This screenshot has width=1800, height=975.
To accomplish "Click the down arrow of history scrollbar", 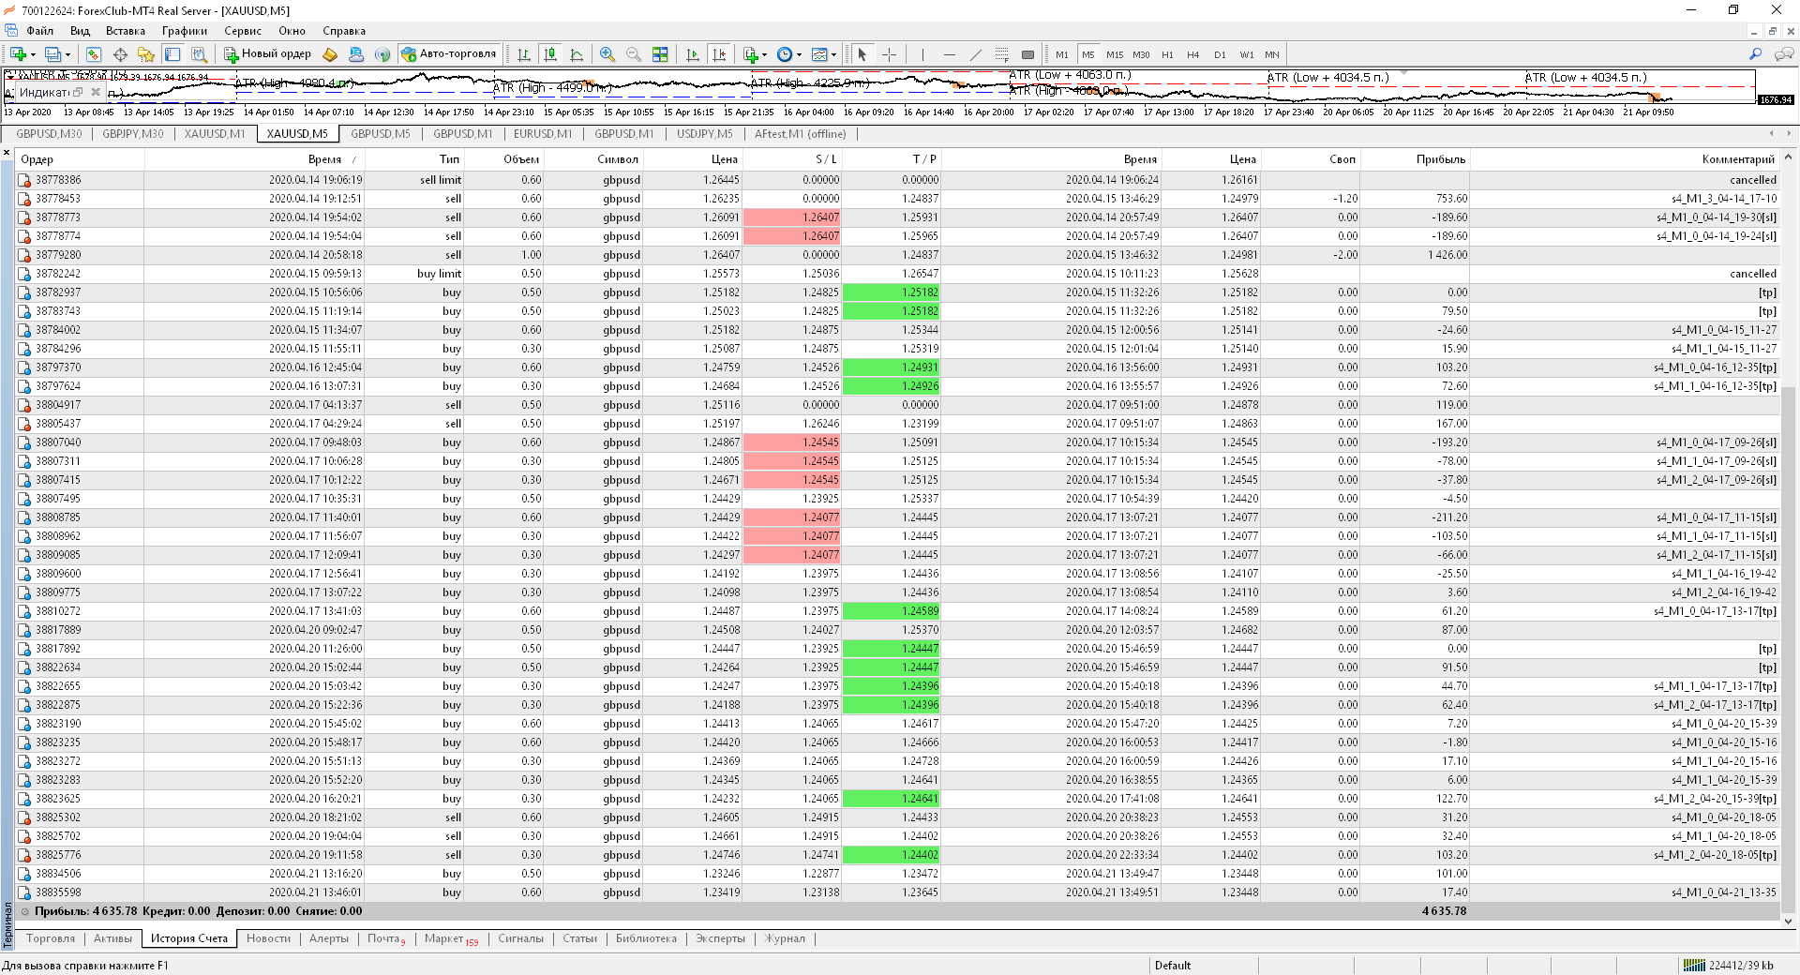I will click(x=1788, y=921).
